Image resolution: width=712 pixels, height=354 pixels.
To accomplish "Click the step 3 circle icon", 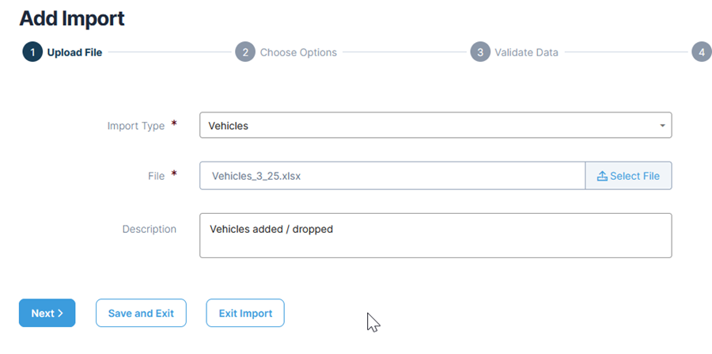I will point(480,52).
